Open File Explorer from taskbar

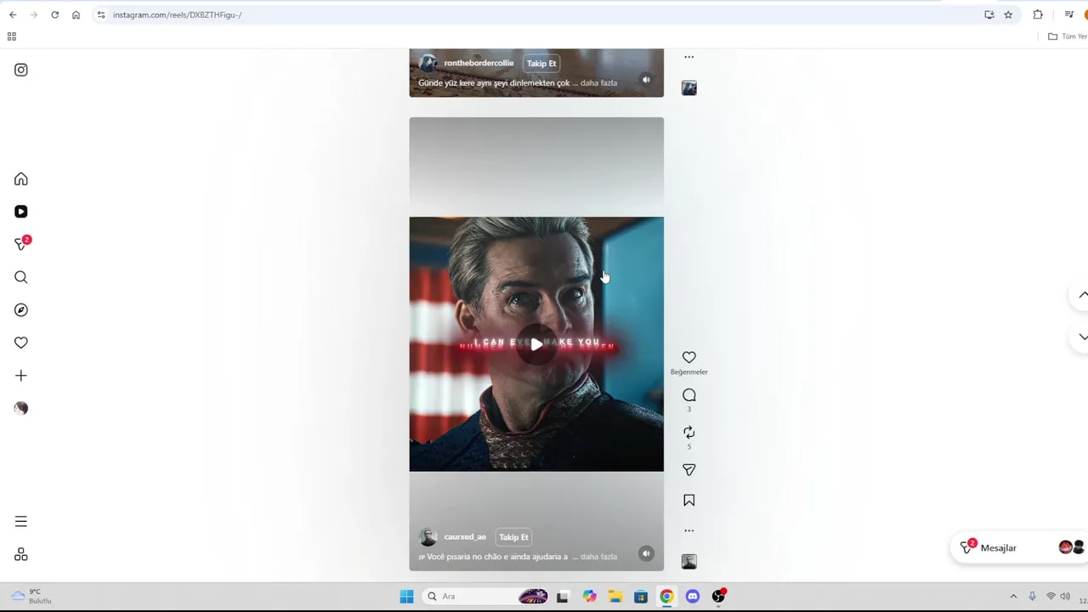coord(615,597)
